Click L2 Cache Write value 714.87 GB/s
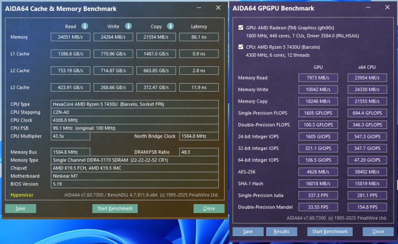This screenshot has width=398, height=244. coord(113,71)
